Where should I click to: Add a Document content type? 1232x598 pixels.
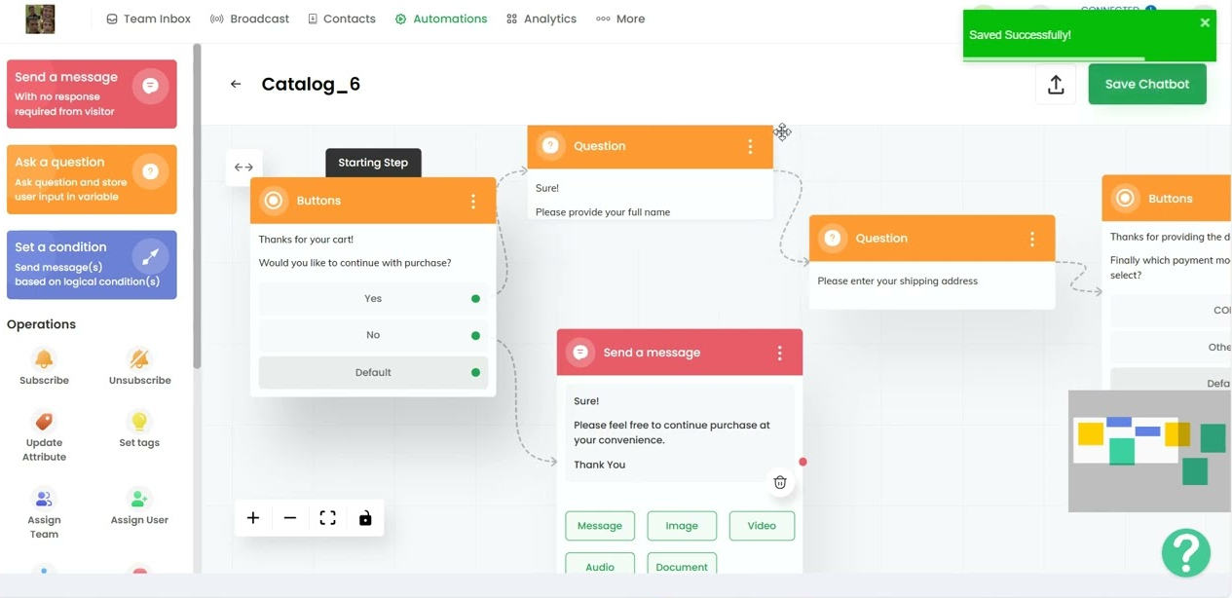tap(682, 566)
